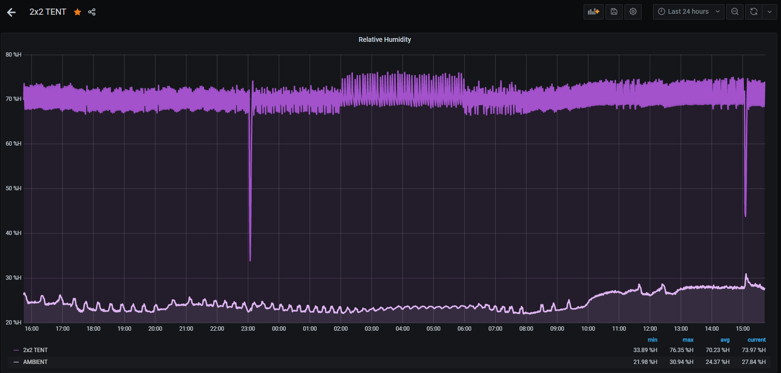
Task: Go back using the left arrow
Action: [11, 12]
